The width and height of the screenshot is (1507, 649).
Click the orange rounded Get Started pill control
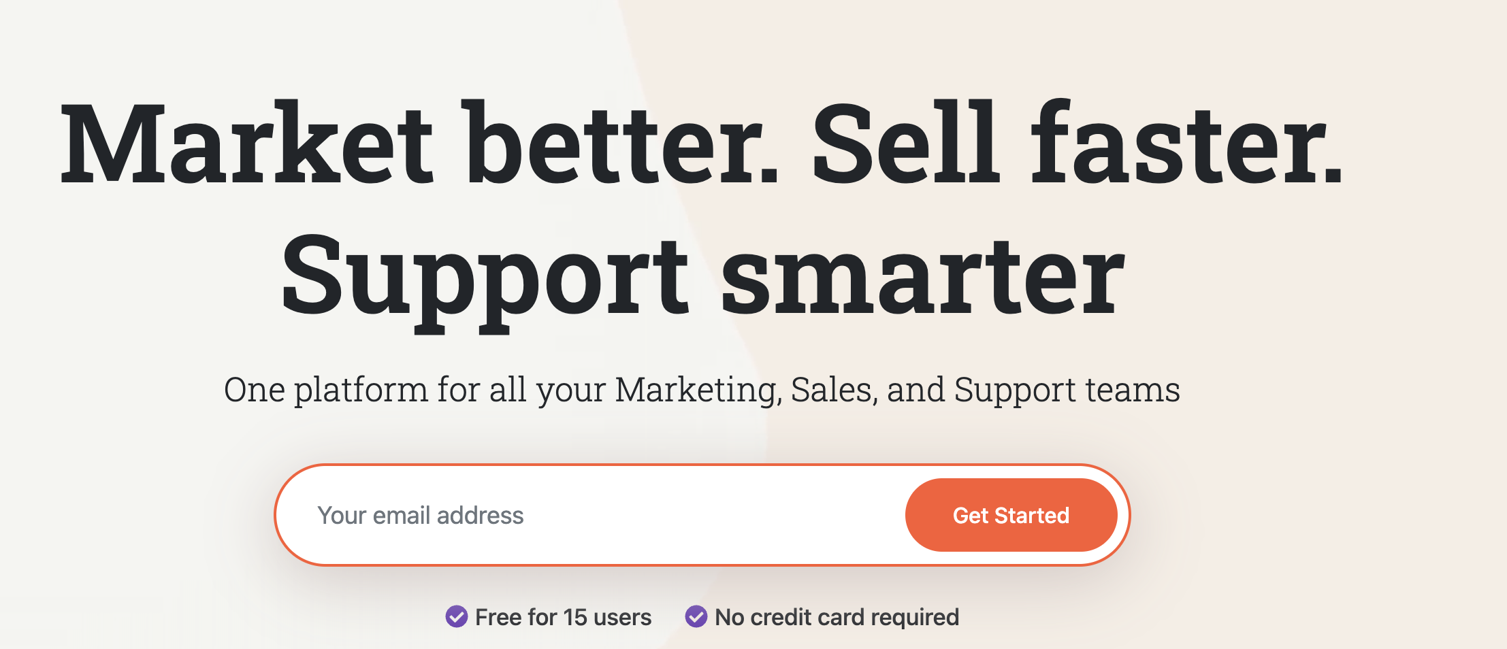(1011, 515)
